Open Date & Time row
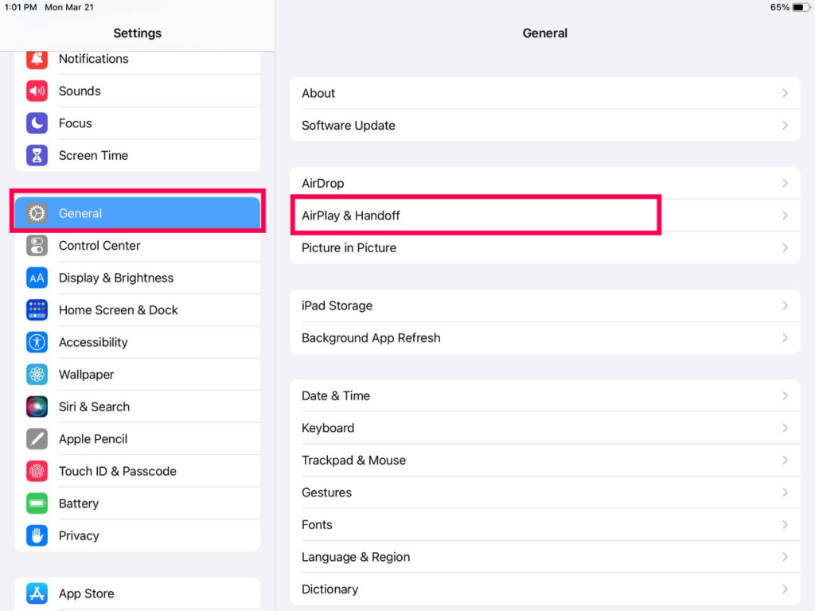Image resolution: width=815 pixels, height=611 pixels. click(544, 396)
